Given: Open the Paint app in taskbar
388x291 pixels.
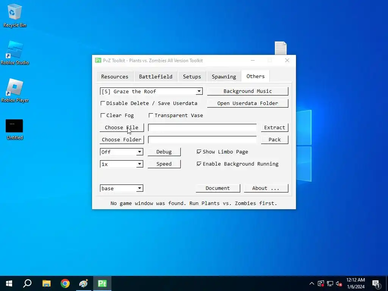Looking at the screenshot, I should click(x=84, y=283).
